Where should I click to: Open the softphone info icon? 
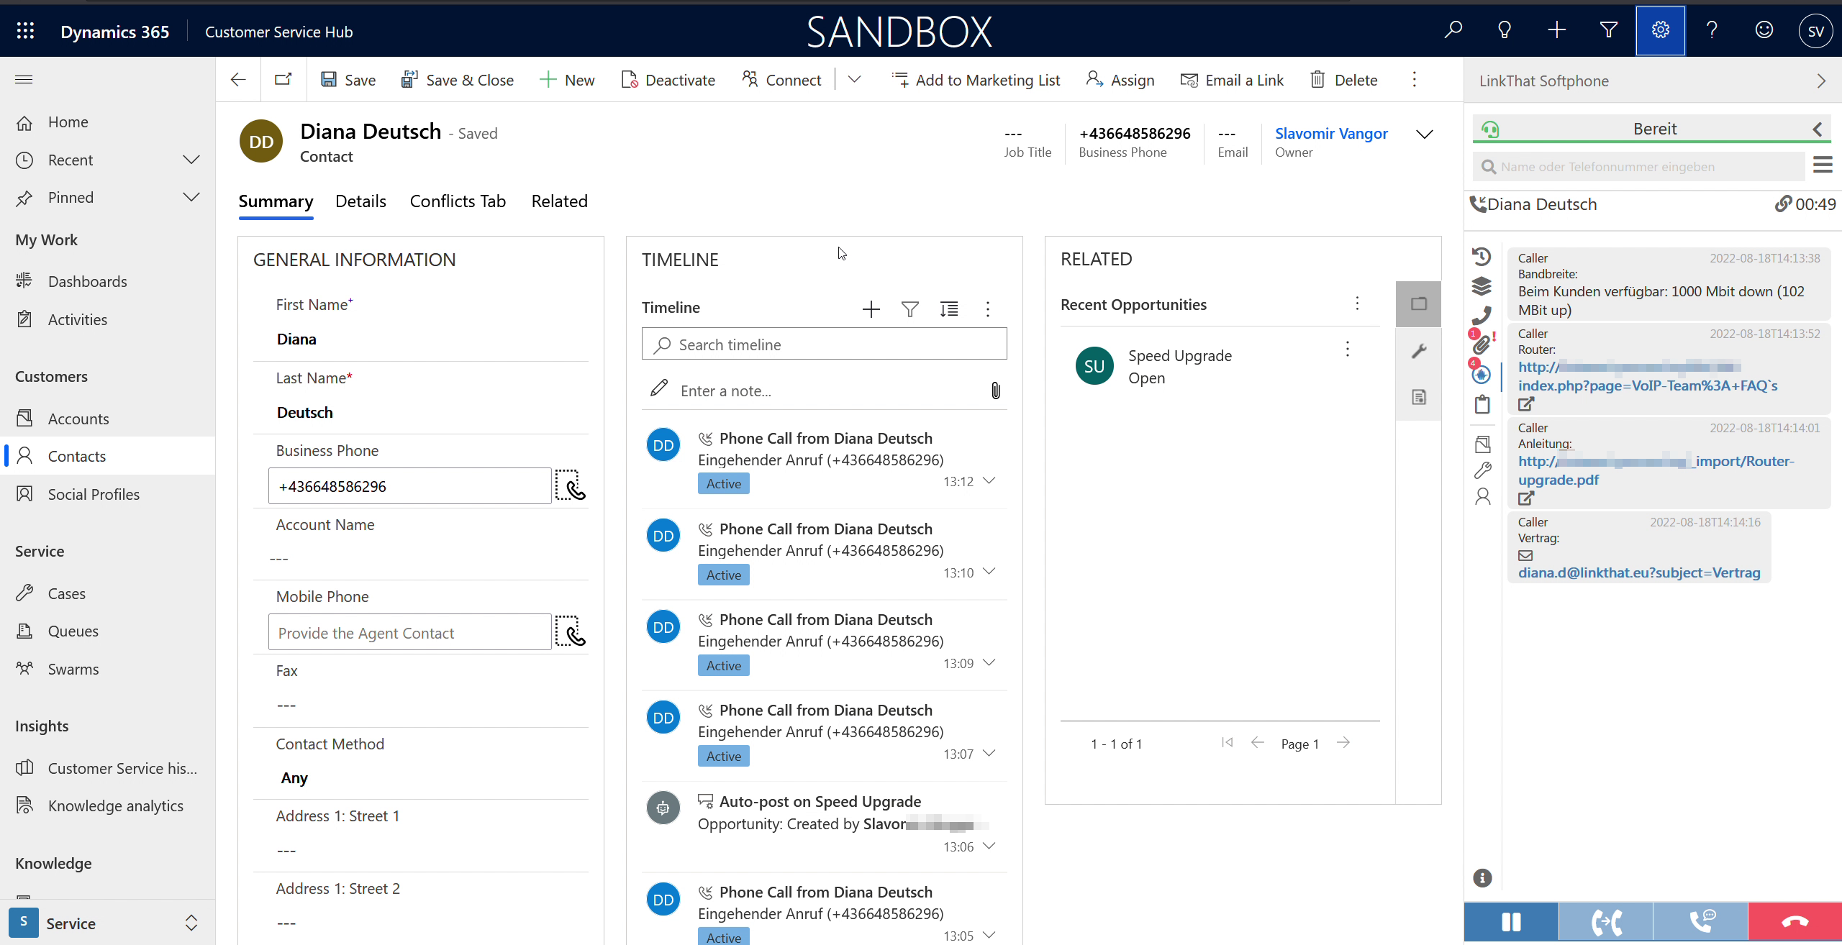coord(1482,877)
